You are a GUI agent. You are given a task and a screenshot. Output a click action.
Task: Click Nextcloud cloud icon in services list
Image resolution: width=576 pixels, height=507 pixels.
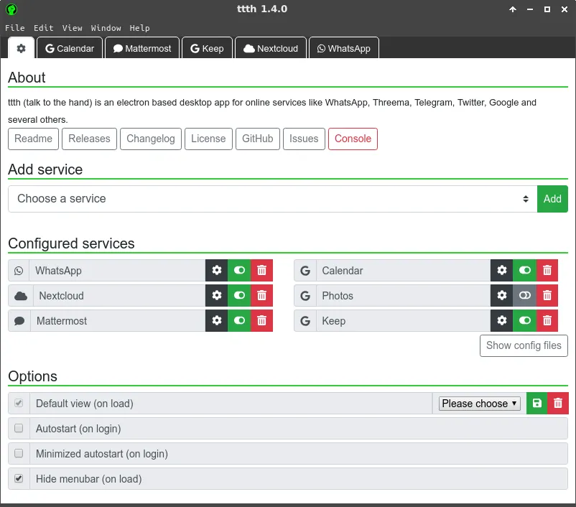click(x=21, y=296)
